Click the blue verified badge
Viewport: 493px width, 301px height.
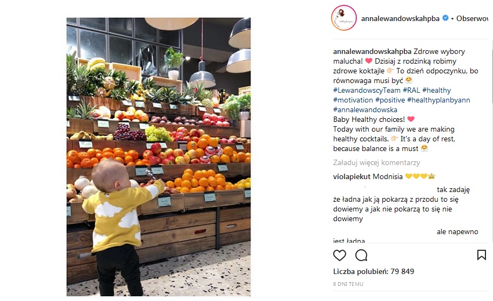tap(445, 18)
